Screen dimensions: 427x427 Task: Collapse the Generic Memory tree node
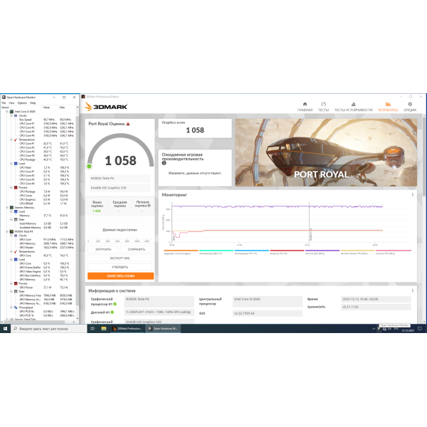tap(7, 208)
